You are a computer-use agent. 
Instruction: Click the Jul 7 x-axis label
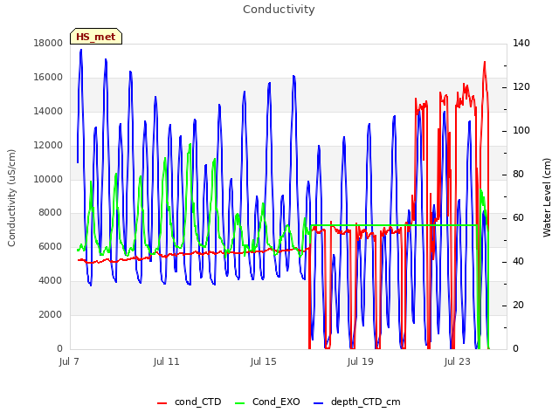[69, 361]
